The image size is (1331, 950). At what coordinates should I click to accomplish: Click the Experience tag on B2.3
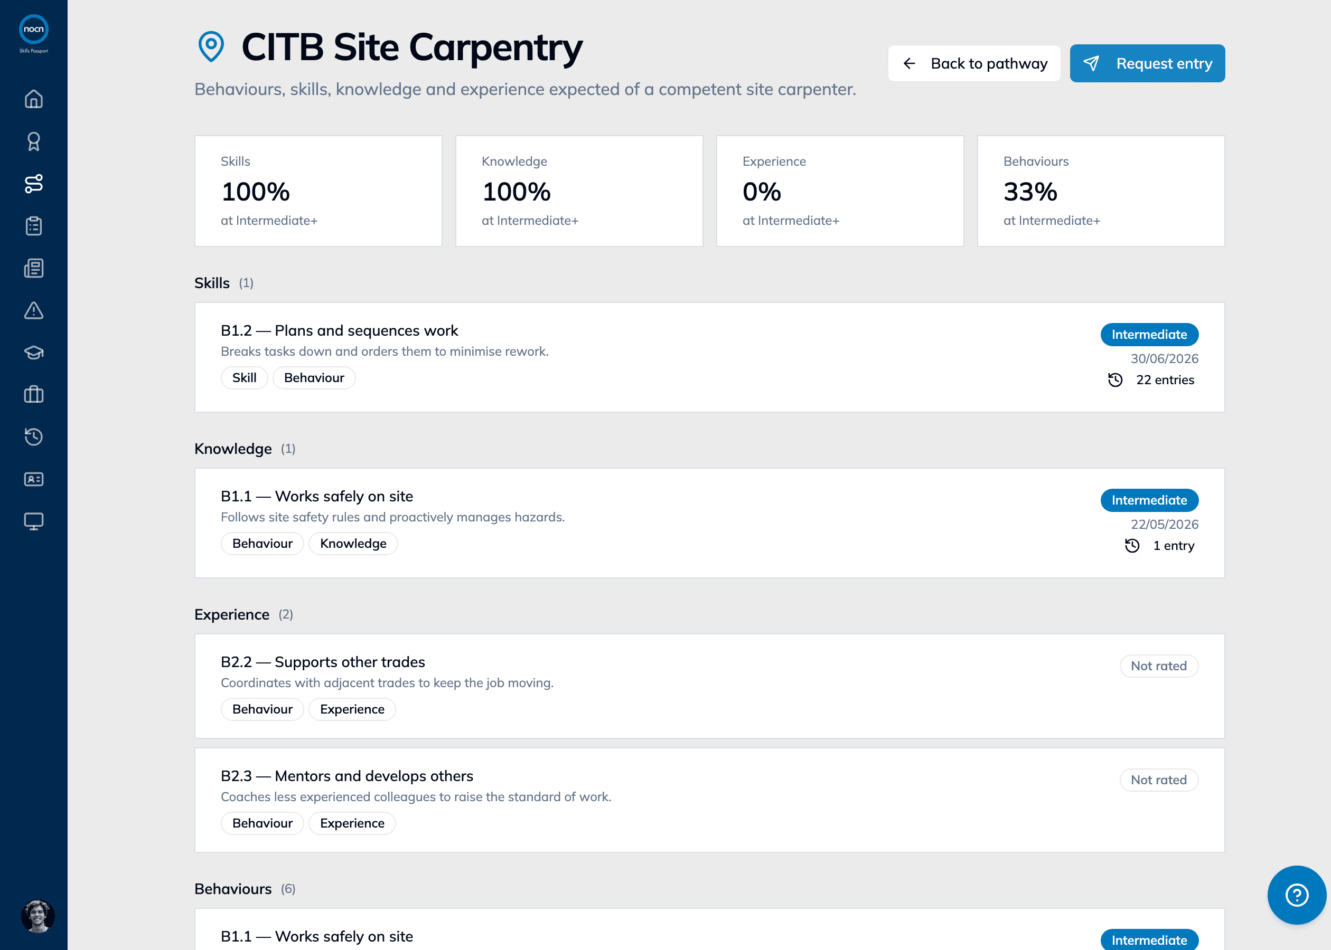click(352, 823)
